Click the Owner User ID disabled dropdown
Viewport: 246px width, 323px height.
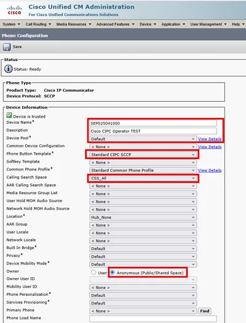click(143, 279)
